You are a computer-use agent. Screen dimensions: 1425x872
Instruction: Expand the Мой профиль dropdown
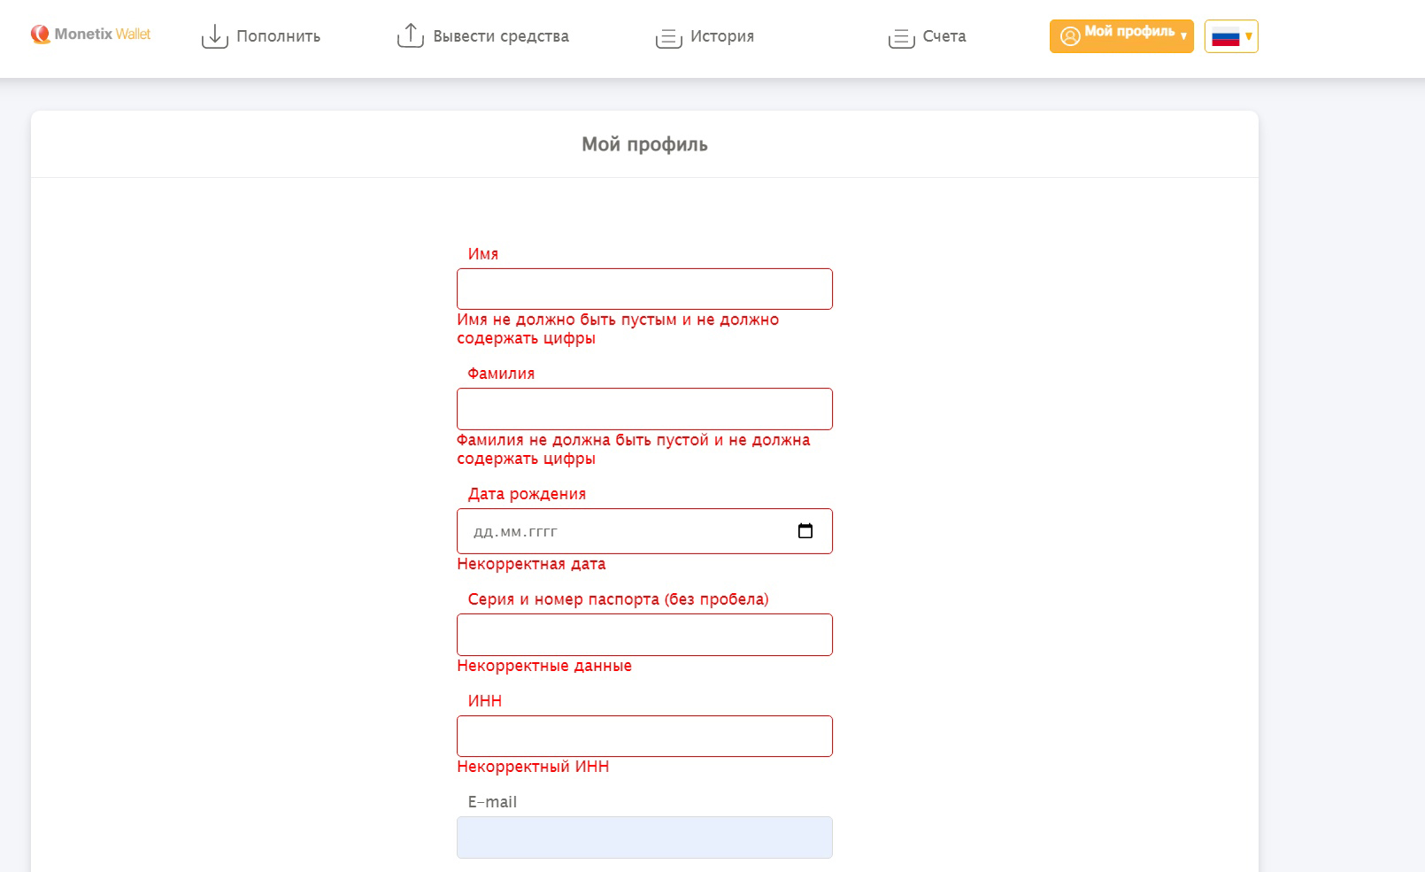point(1121,36)
